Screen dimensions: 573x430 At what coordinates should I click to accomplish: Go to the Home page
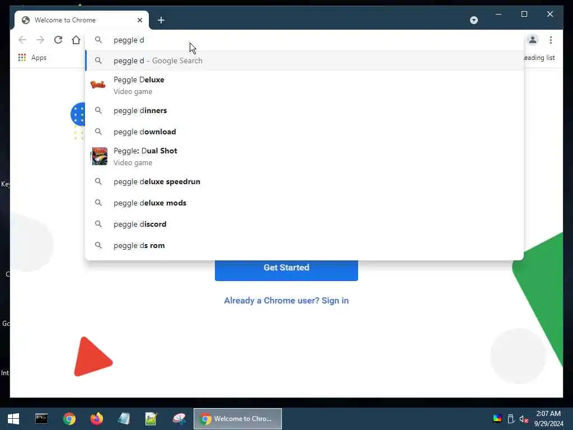pyautogui.click(x=76, y=40)
